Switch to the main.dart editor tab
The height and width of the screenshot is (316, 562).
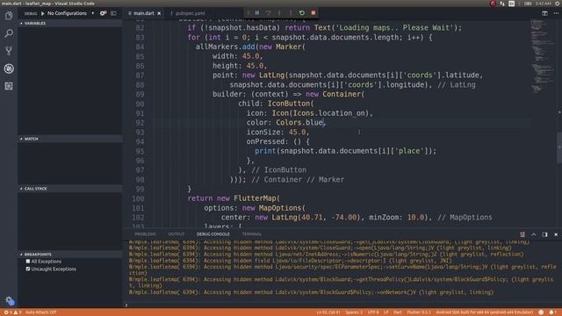144,13
